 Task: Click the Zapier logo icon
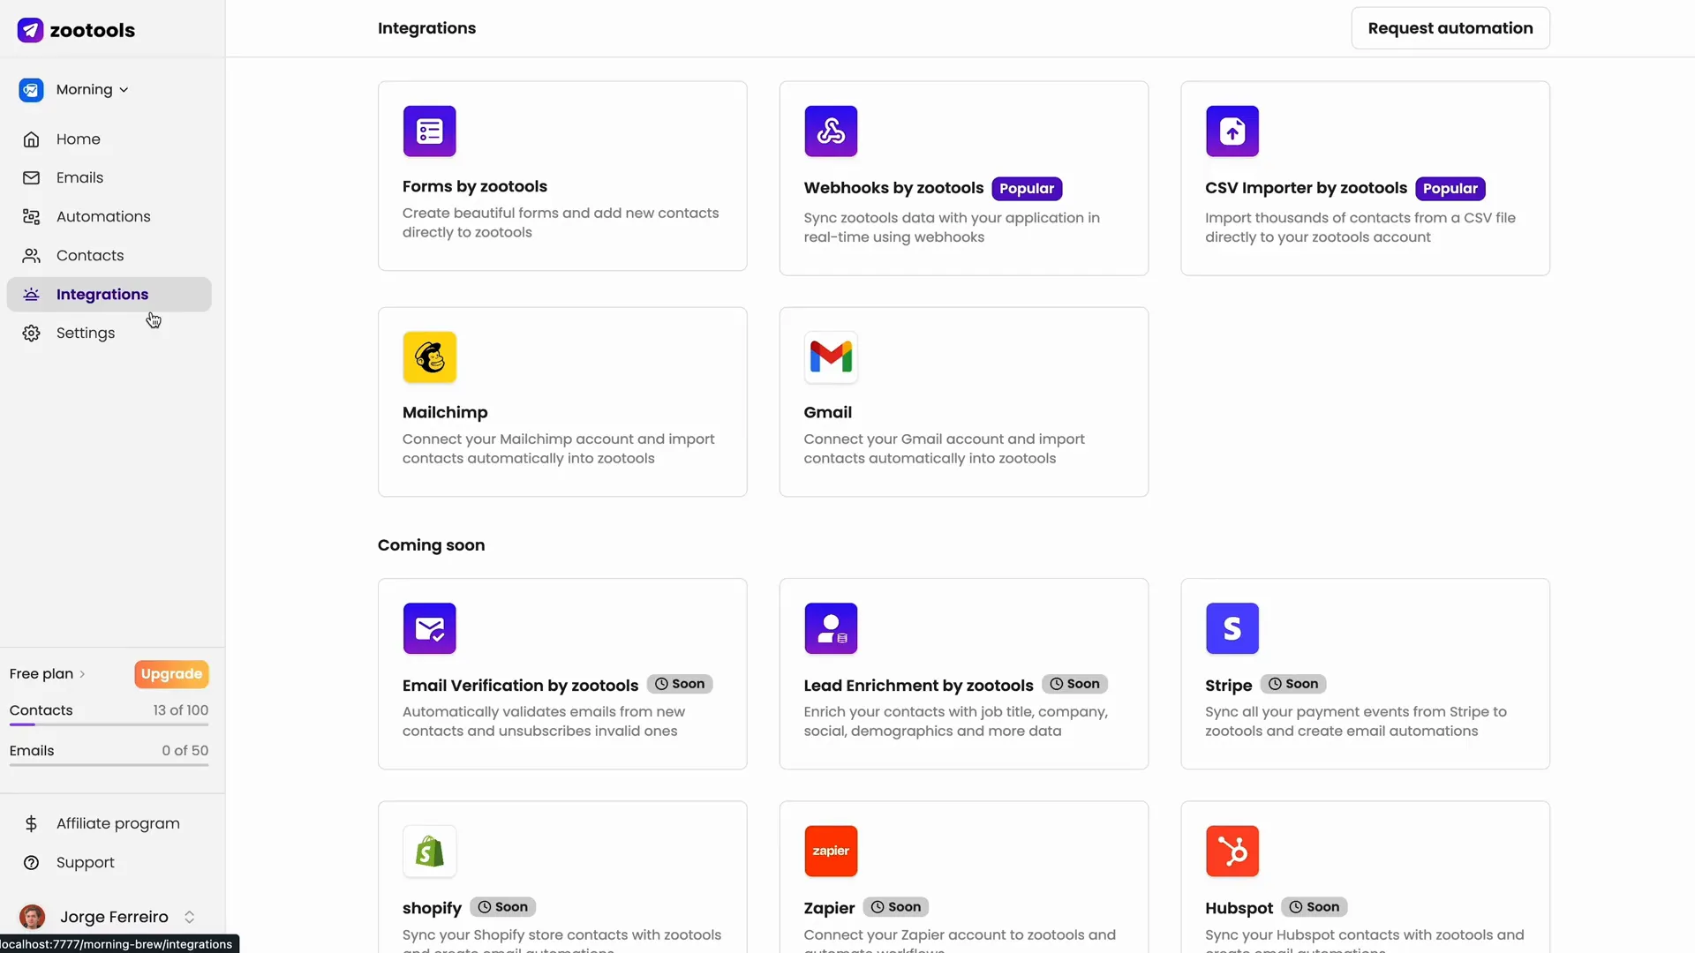pos(831,852)
